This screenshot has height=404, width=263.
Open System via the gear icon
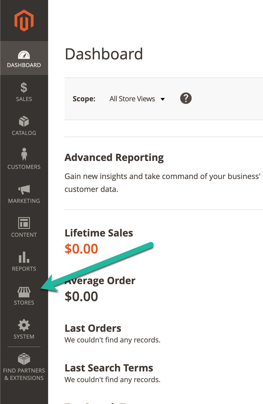coord(24,325)
